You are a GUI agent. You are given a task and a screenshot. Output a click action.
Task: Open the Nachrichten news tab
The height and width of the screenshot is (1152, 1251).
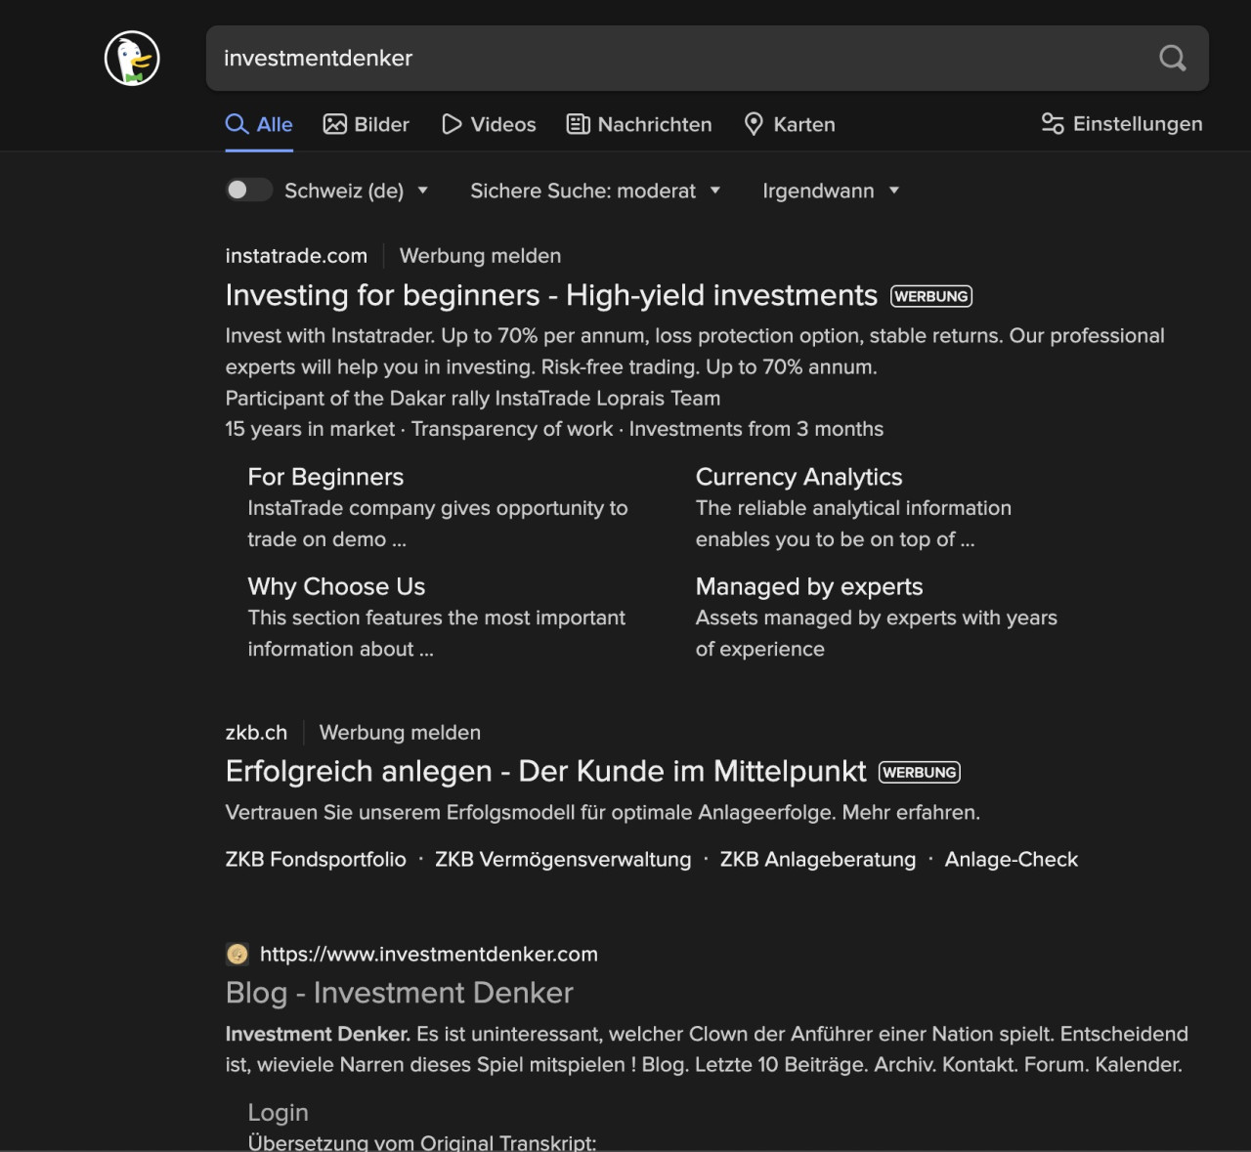point(639,124)
